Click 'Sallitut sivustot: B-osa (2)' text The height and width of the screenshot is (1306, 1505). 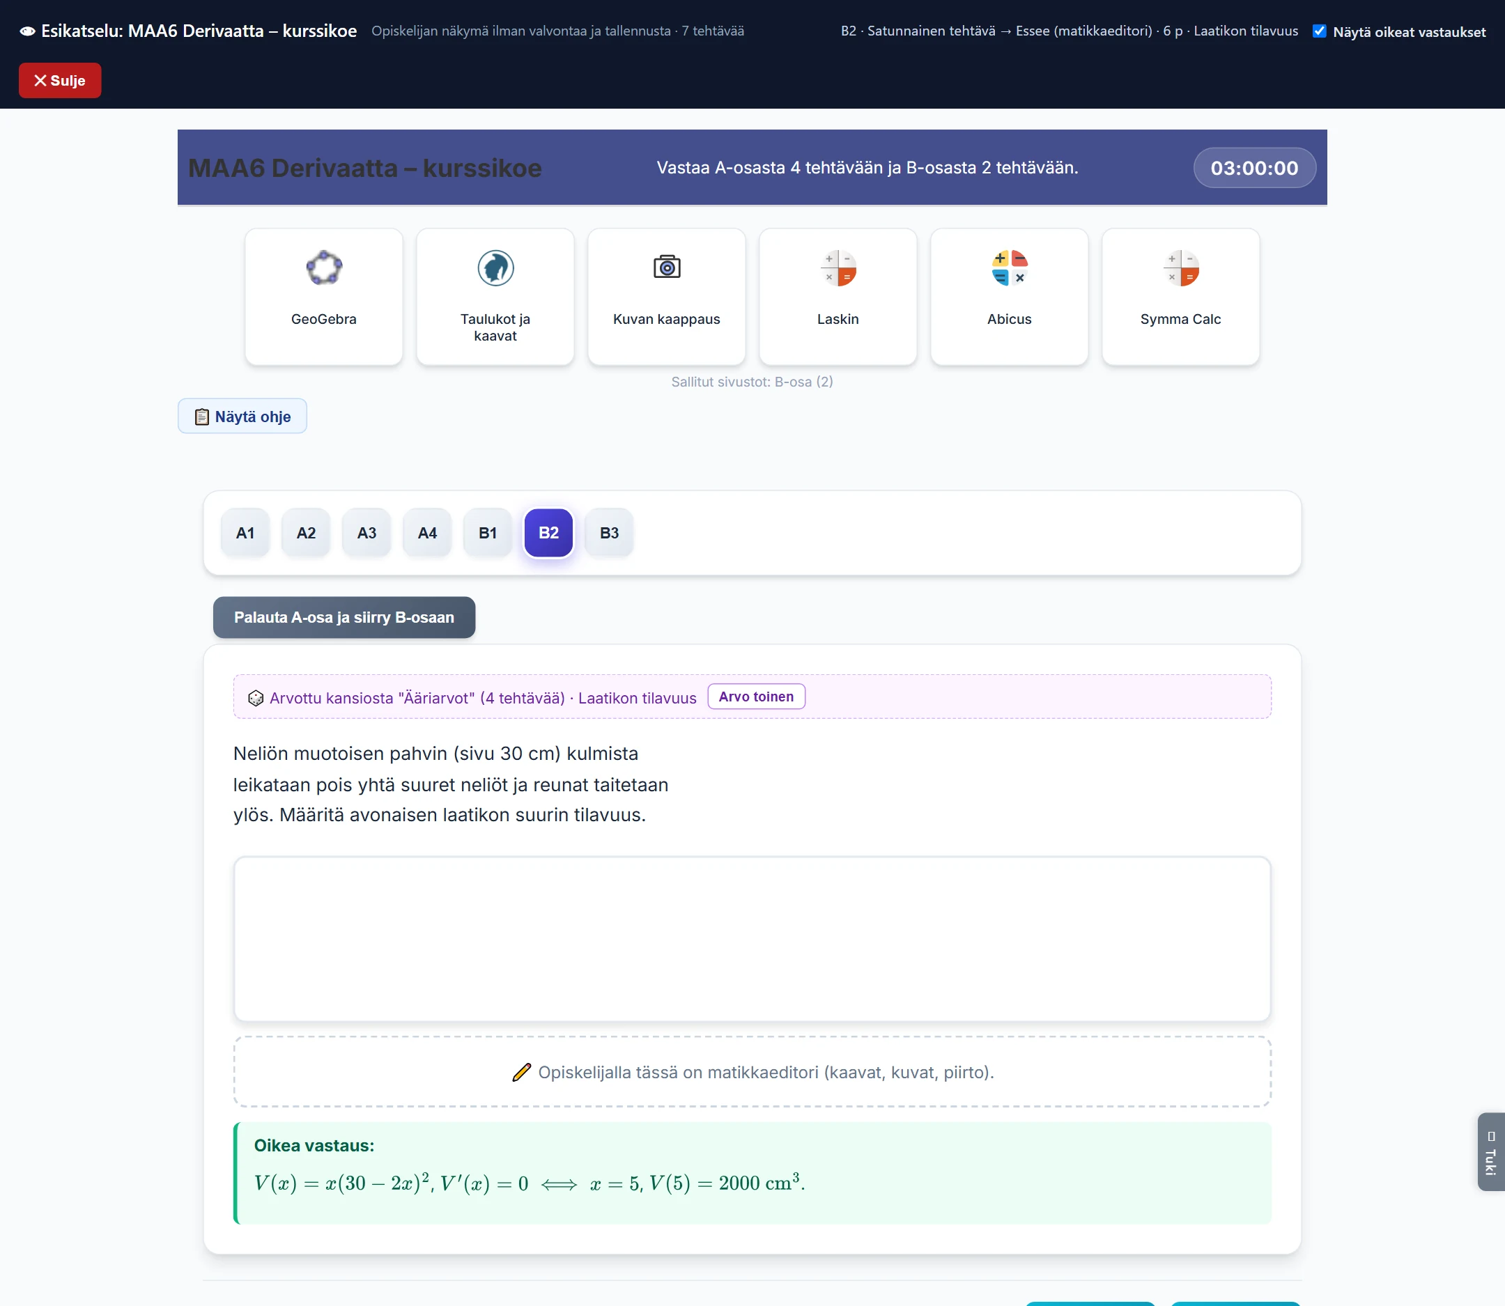tap(752, 382)
